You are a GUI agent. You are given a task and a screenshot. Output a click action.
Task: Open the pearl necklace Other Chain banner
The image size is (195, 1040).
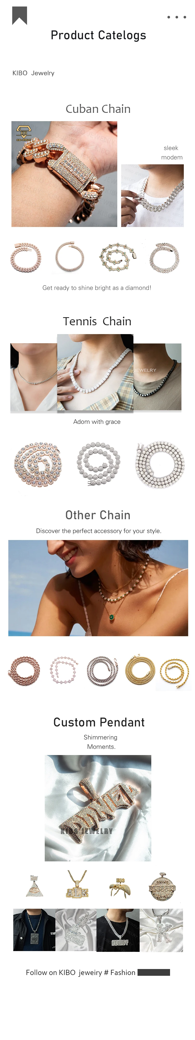(98, 588)
